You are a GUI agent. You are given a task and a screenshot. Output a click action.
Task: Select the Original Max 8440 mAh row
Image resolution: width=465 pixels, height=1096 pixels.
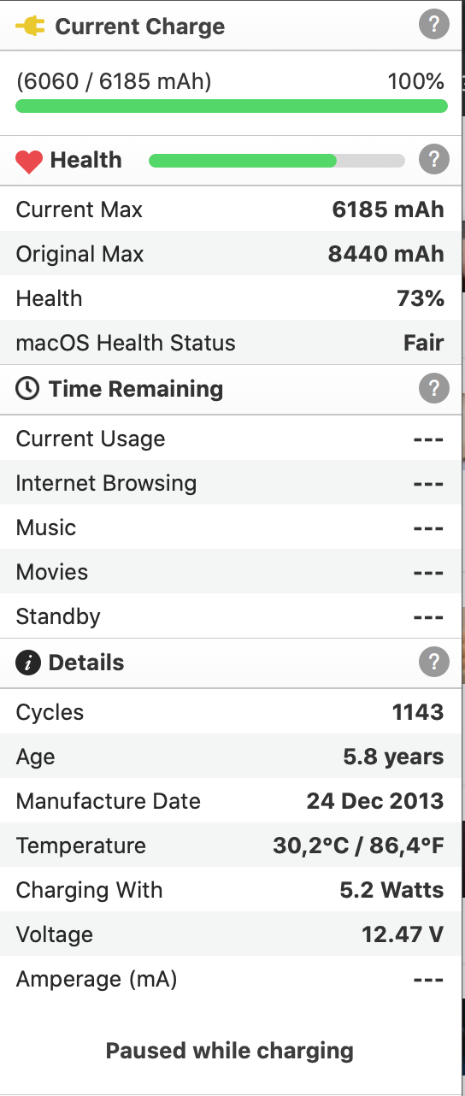(231, 254)
